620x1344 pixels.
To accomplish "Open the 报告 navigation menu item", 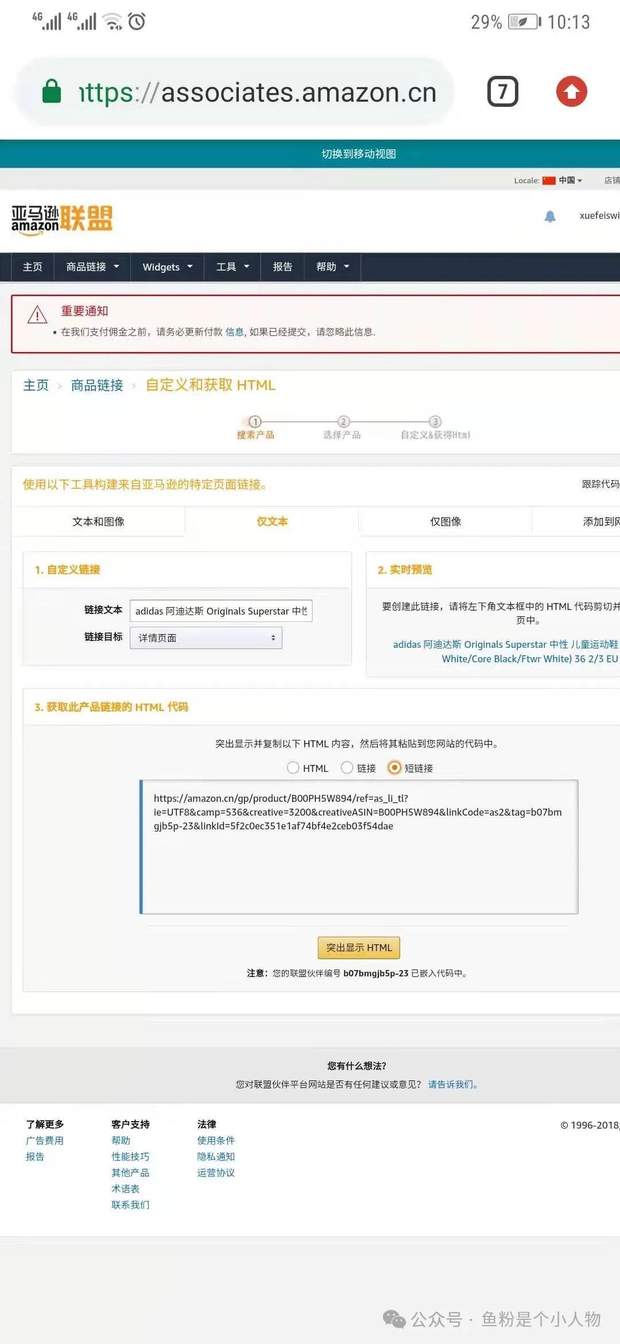I will tap(282, 267).
